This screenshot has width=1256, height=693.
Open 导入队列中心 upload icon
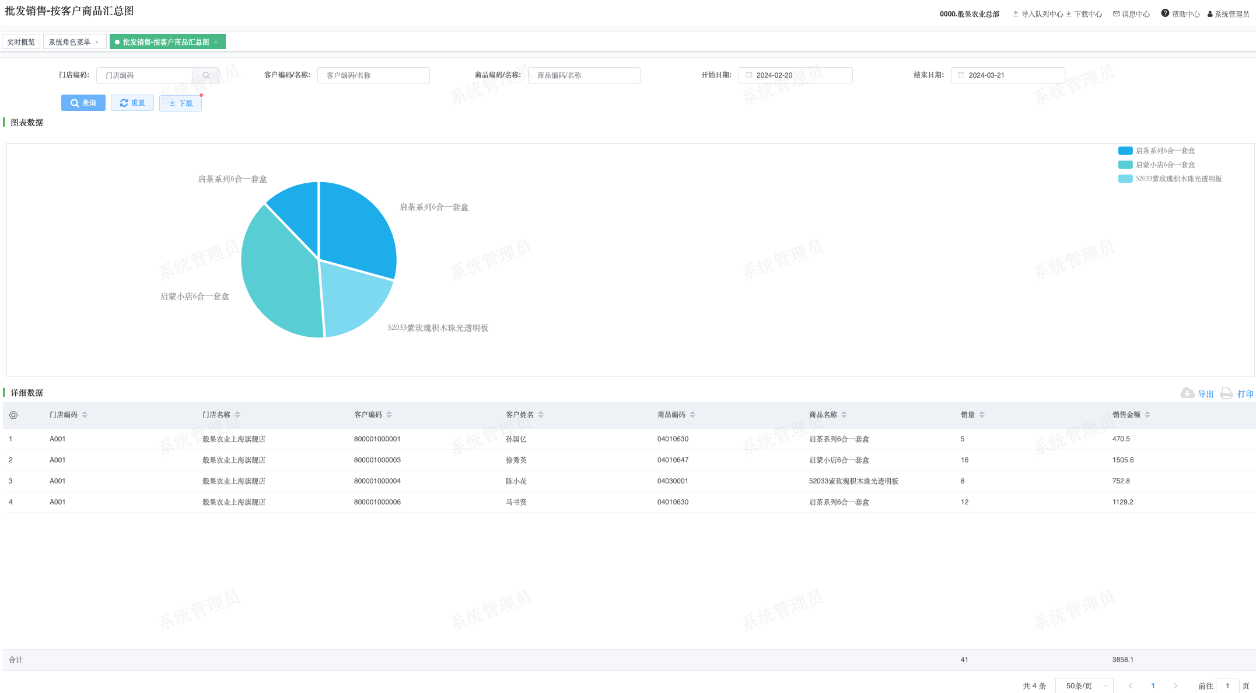click(1016, 14)
